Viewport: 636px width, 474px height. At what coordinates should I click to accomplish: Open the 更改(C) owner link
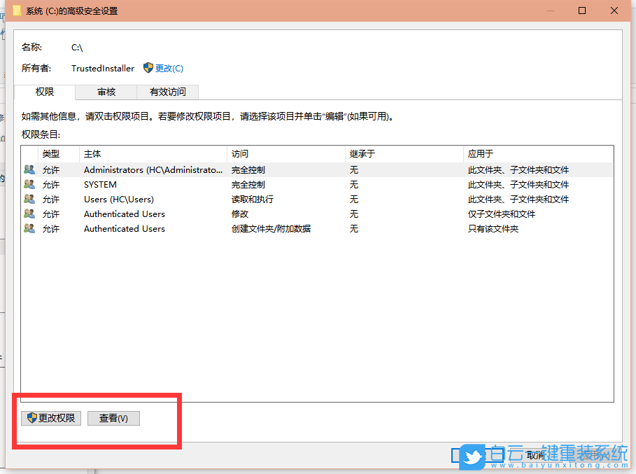tap(168, 68)
